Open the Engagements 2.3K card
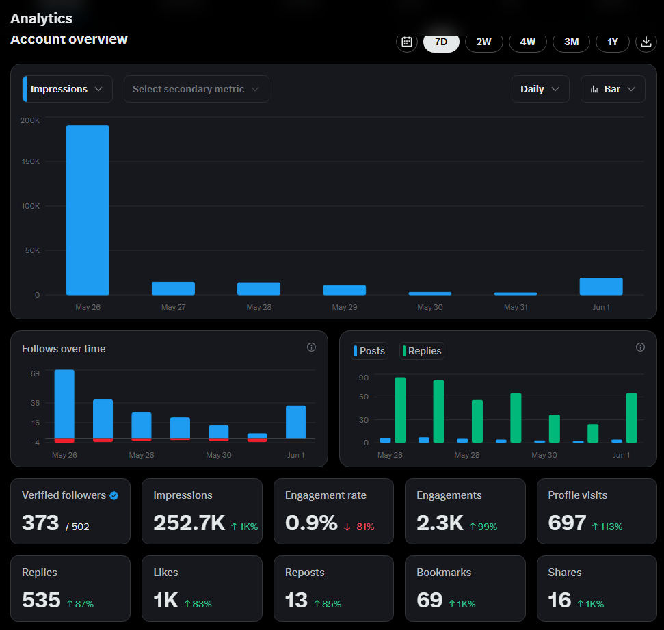The height and width of the screenshot is (630, 664). (x=465, y=512)
